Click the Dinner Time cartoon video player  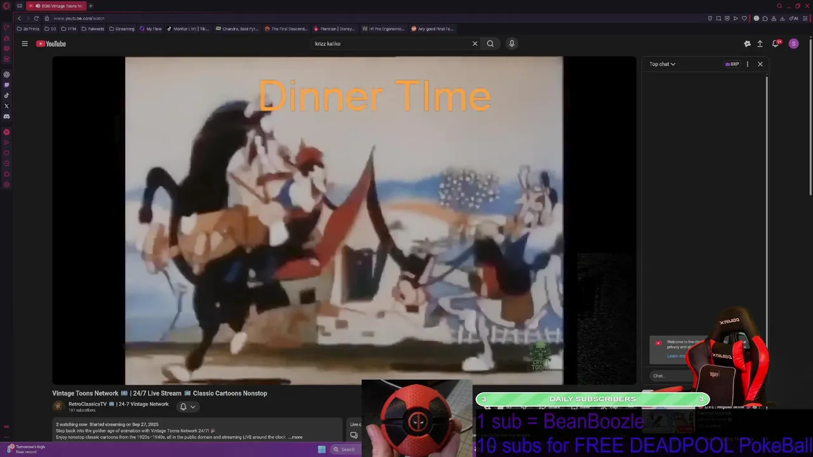point(344,220)
